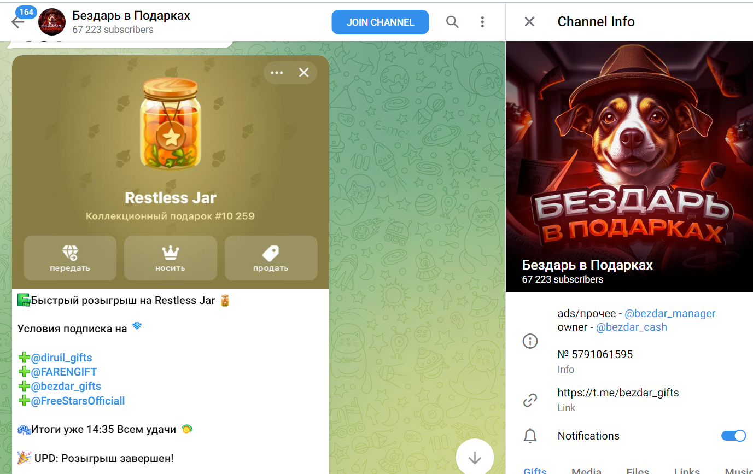
Task: Click the Restless Jar gift image
Action: tap(171, 123)
